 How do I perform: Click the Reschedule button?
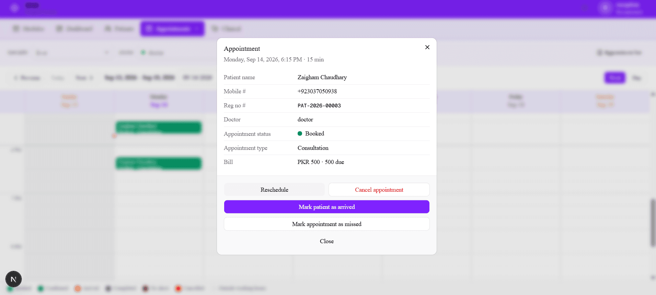coord(274,190)
